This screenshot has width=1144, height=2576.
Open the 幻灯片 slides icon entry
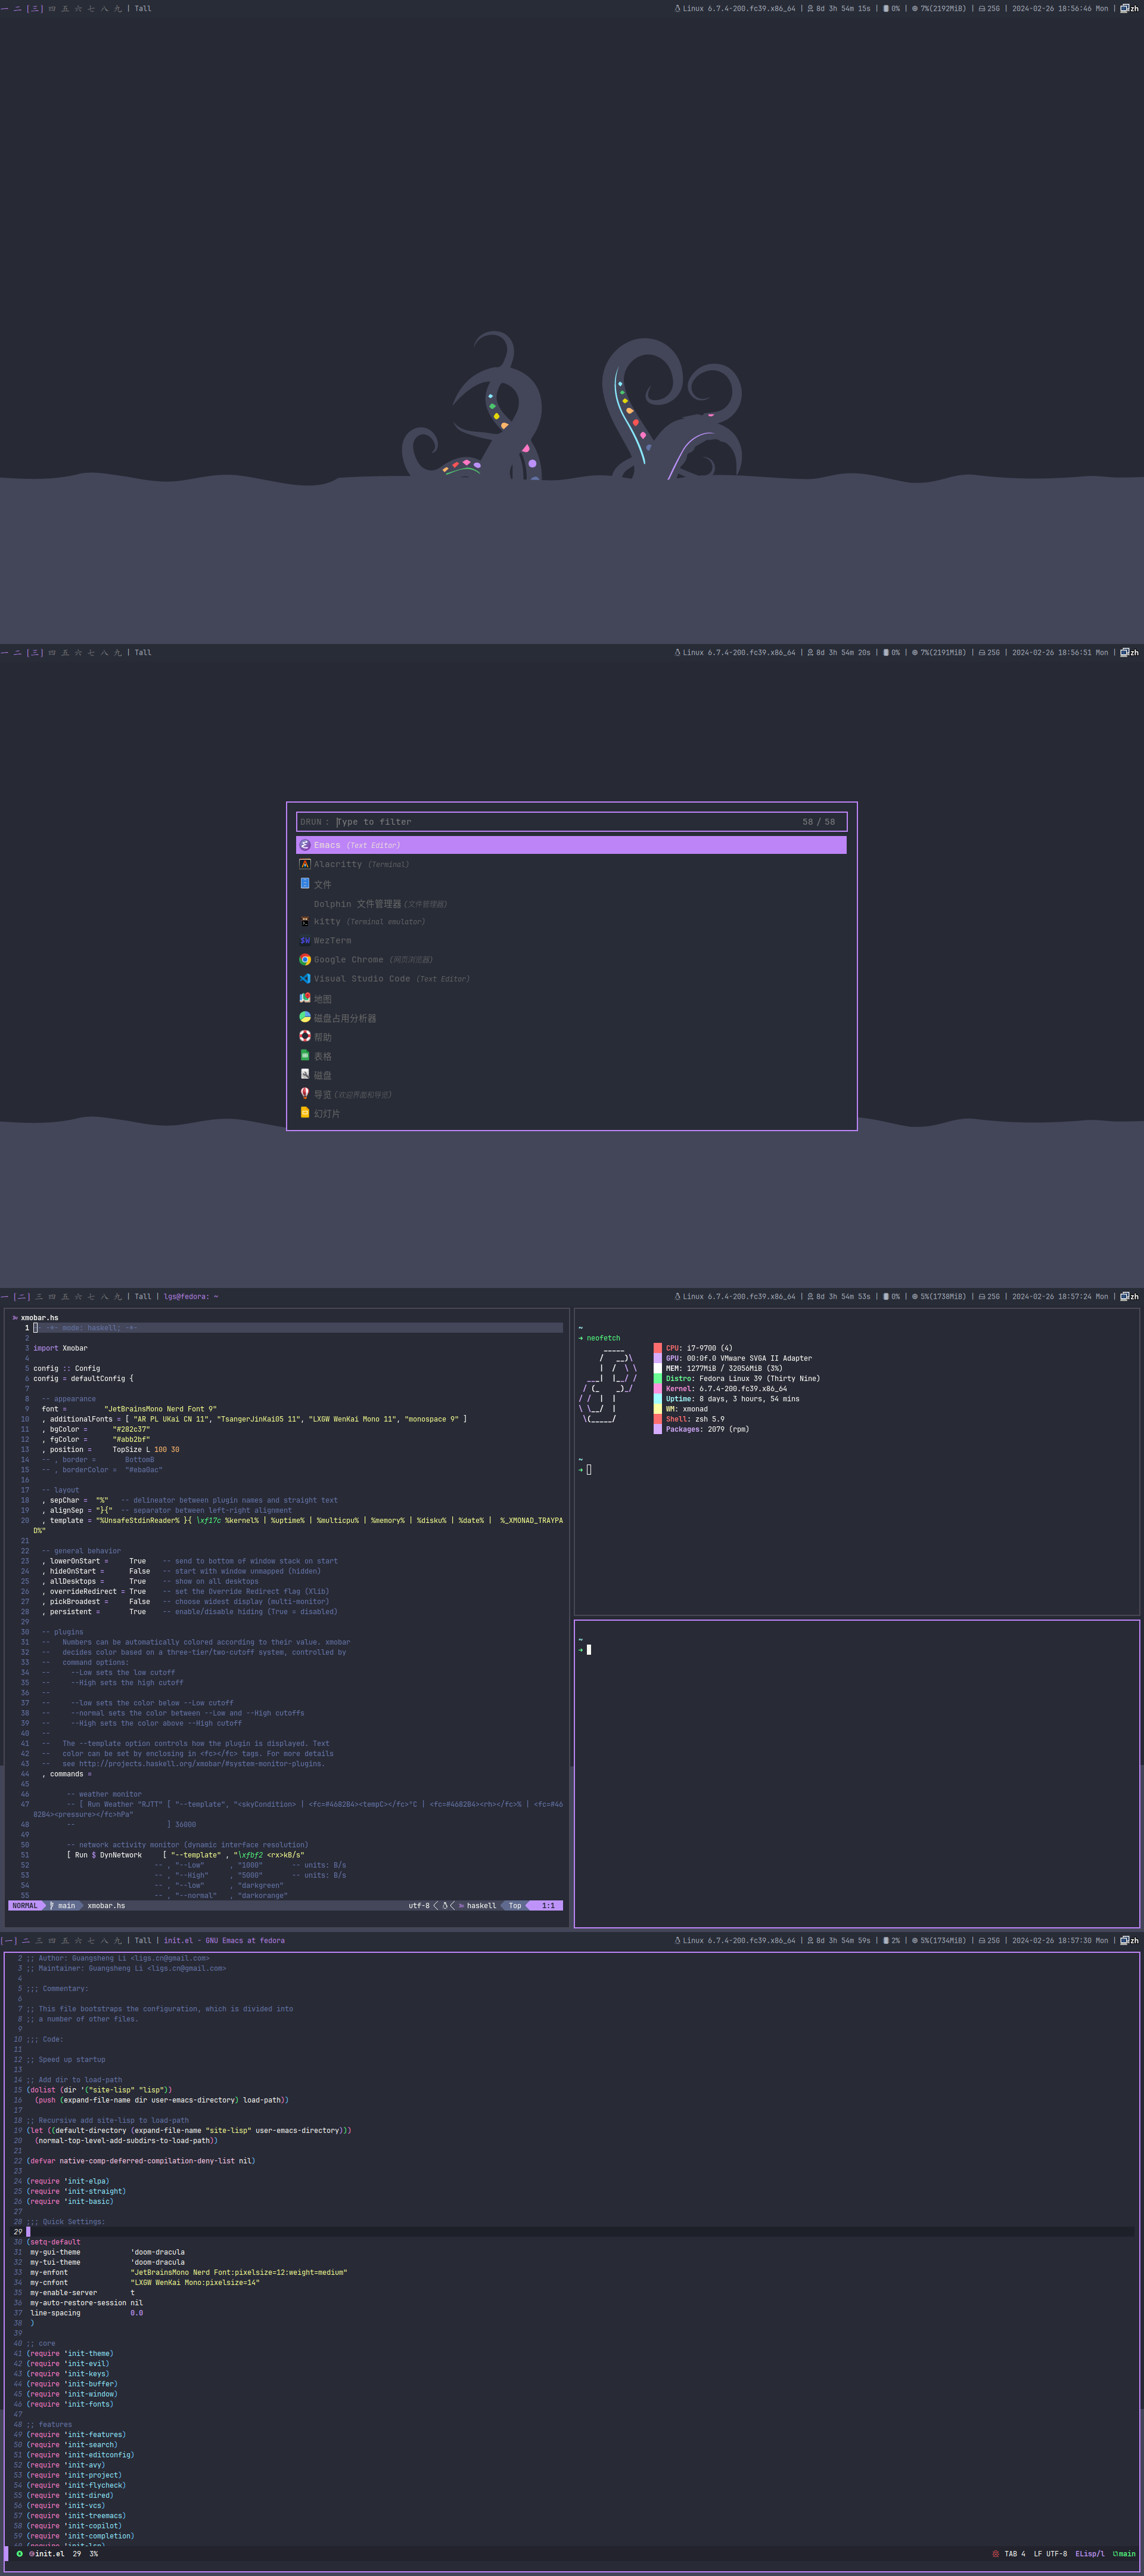click(x=304, y=1112)
